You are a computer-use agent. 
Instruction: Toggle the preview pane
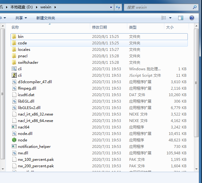[181, 18]
